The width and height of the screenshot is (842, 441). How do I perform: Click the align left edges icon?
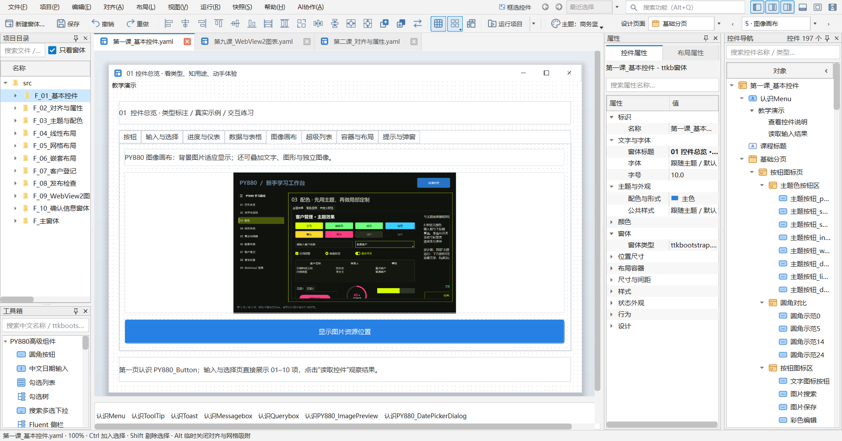(169, 24)
